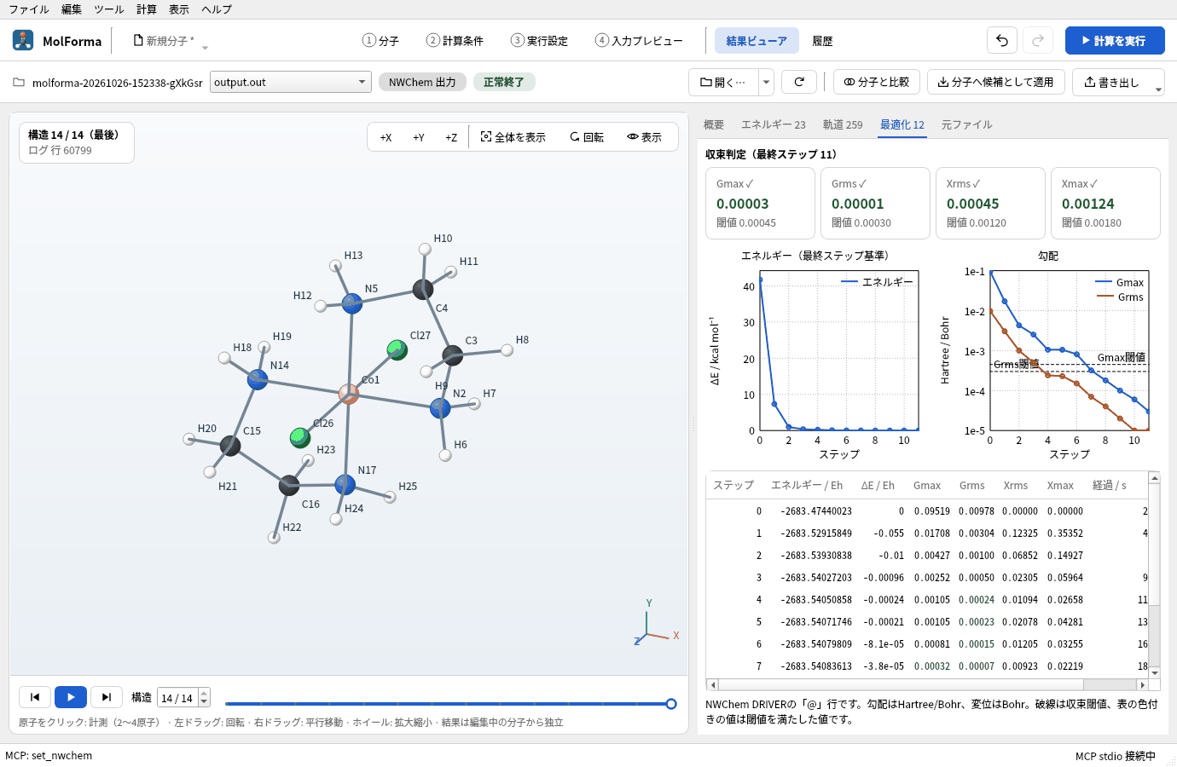View the molecule along +Z axis
The image size is (1177, 767).
coord(451,137)
